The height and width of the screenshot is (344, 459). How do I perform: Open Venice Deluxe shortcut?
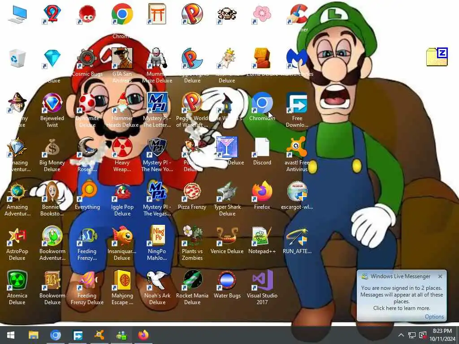[x=227, y=236]
